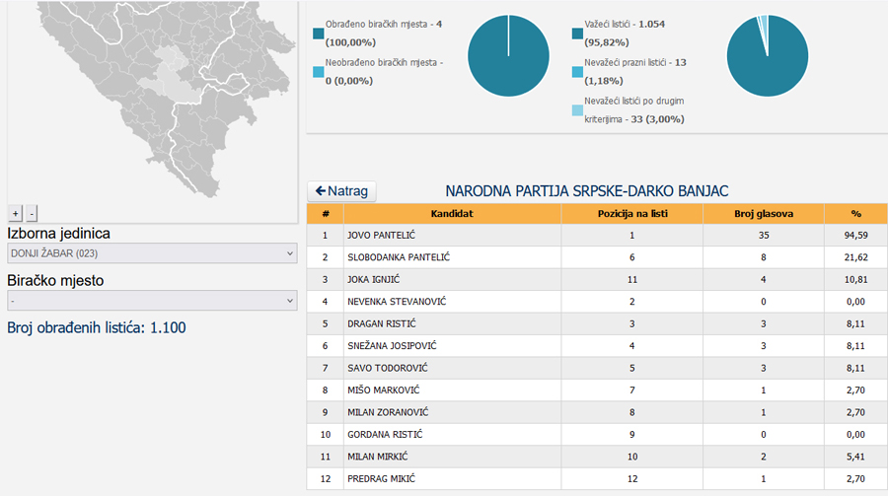
Task: Click the Važeći listići legend swatch
Action: click(577, 34)
